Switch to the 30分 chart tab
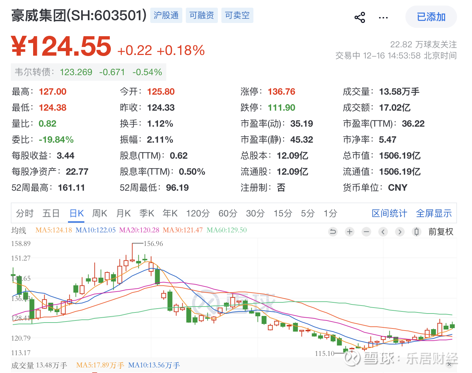472x373 pixels. coord(256,213)
